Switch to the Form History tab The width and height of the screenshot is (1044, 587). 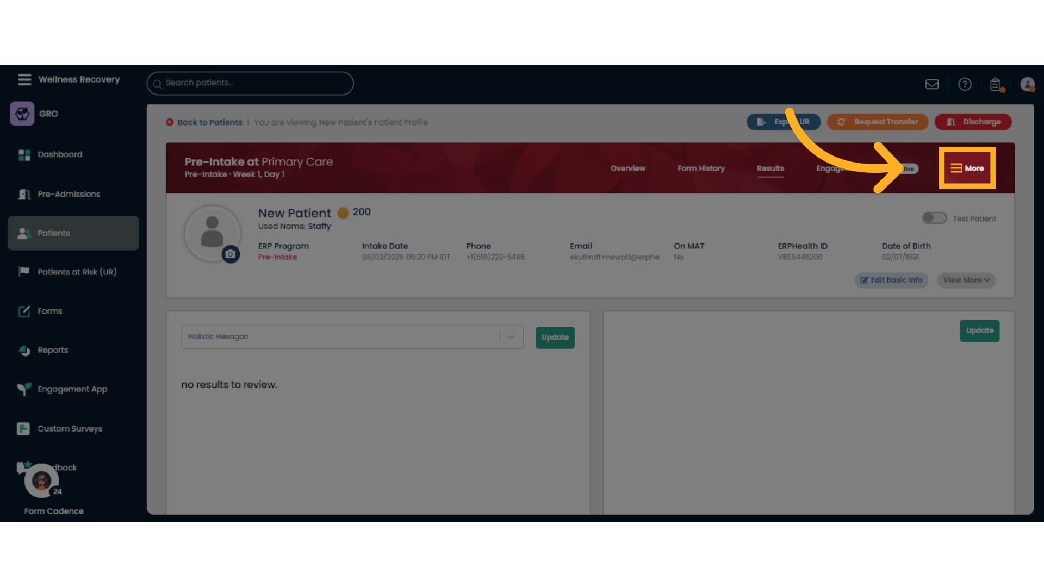701,168
